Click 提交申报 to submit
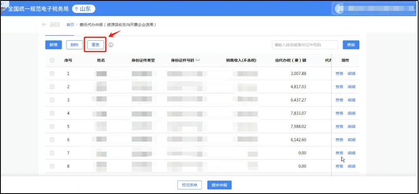The width and height of the screenshot is (419, 194). [x=220, y=185]
